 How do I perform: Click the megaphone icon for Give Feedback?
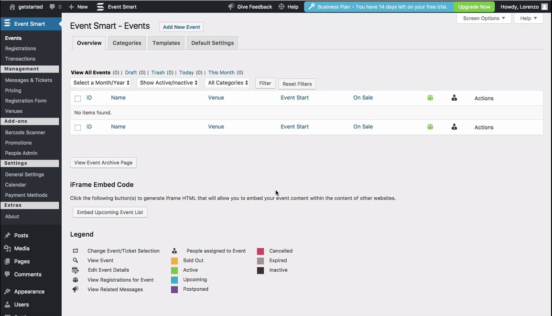coord(231,7)
